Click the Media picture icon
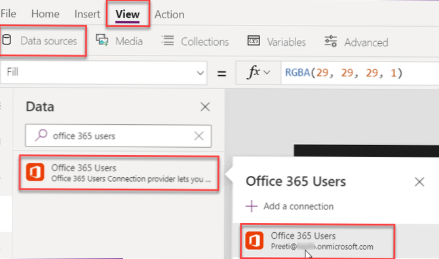 [102, 40]
